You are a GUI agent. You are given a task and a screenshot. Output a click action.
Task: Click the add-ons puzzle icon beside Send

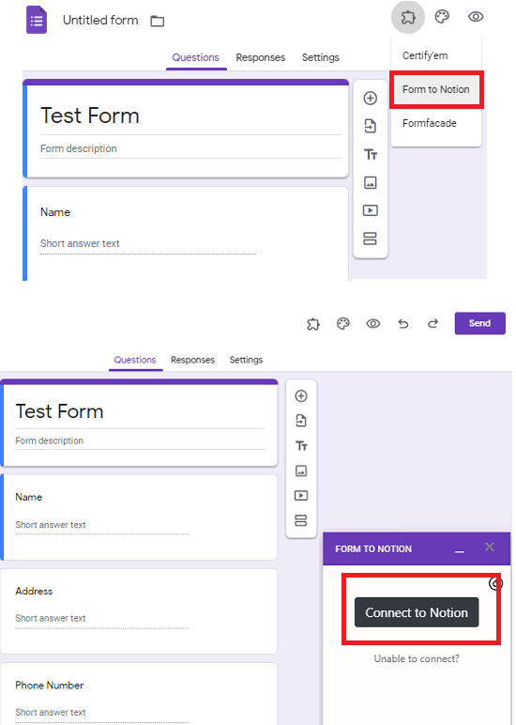[313, 324]
